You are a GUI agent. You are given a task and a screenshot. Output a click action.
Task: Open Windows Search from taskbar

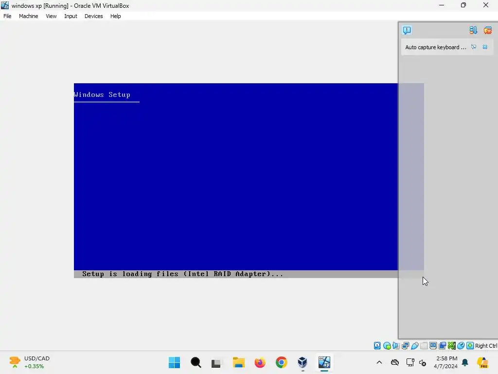pyautogui.click(x=196, y=362)
